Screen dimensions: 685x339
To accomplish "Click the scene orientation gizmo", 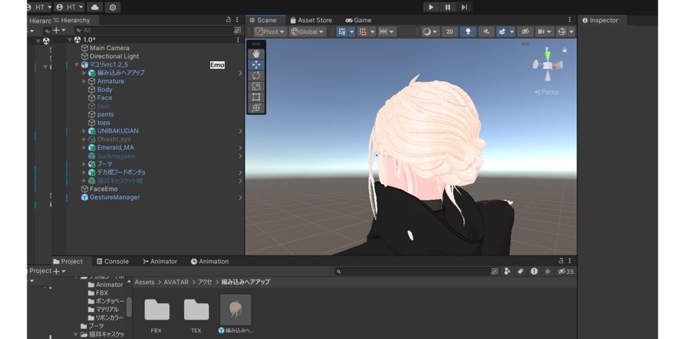I will (547, 66).
